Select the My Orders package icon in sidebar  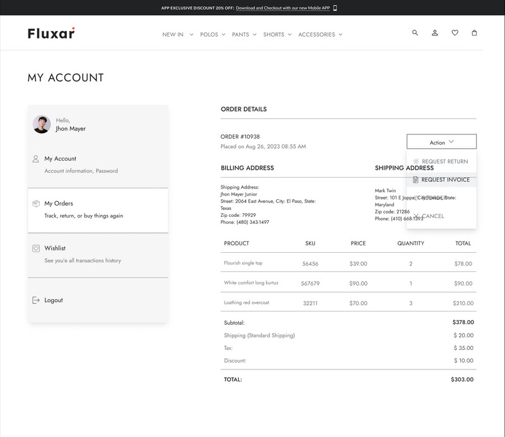click(x=37, y=203)
